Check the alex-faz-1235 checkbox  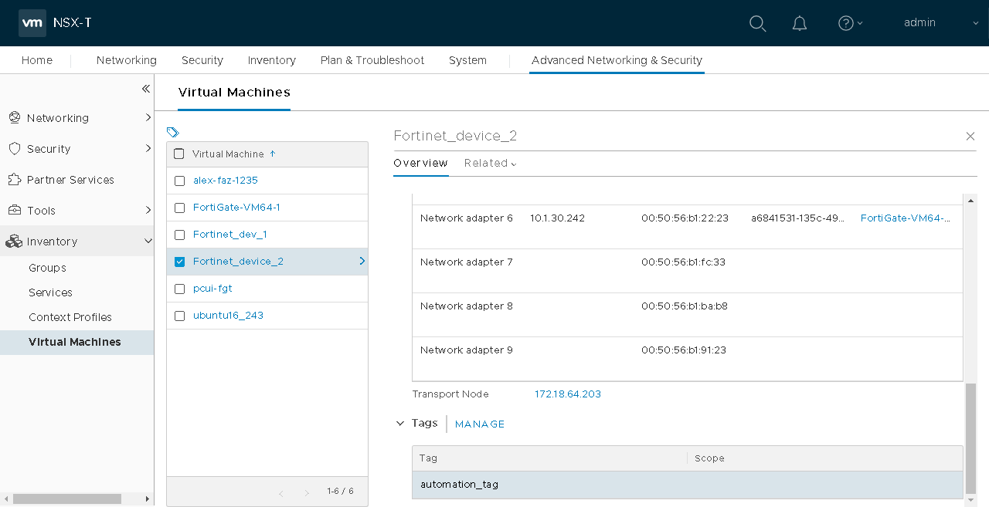tap(180, 181)
